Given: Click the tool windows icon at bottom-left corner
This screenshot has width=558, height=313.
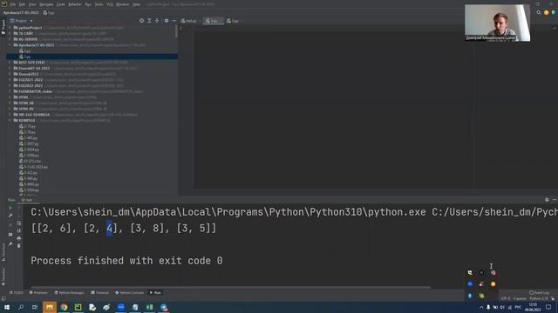Looking at the screenshot, I should tap(3, 299).
